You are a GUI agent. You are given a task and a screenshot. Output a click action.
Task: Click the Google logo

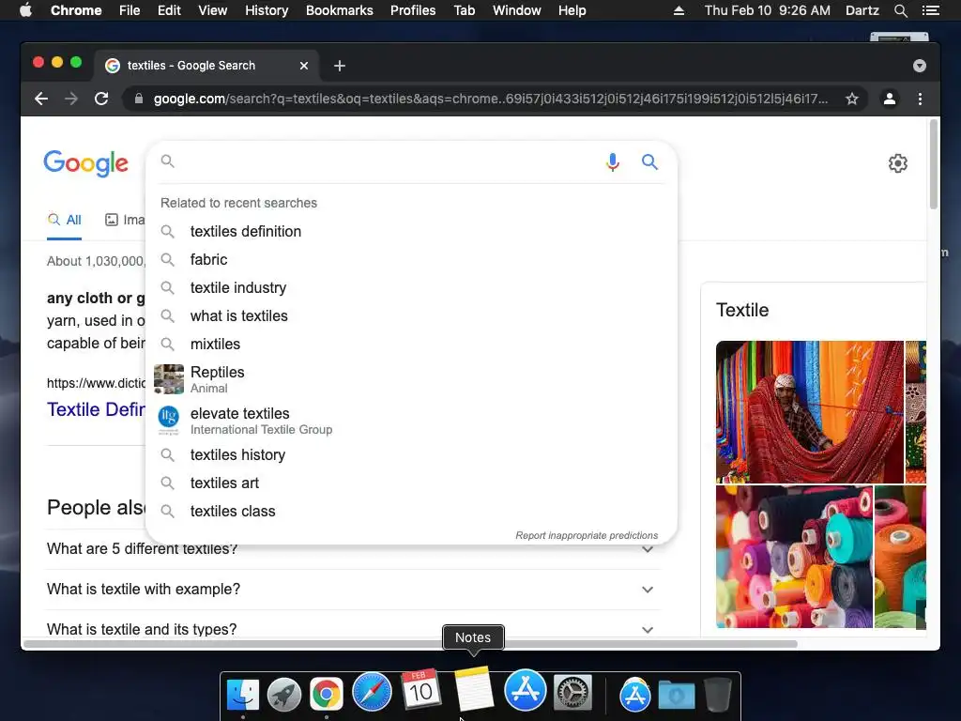click(x=85, y=163)
